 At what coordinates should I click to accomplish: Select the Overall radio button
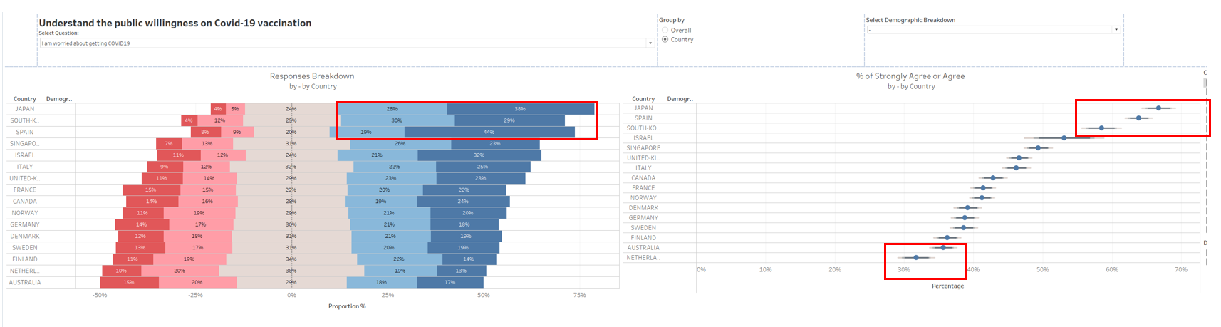(665, 31)
